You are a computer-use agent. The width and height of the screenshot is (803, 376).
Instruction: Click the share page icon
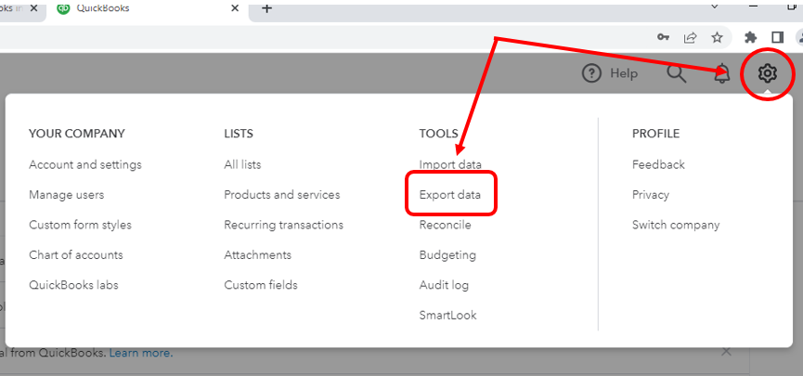pos(691,37)
